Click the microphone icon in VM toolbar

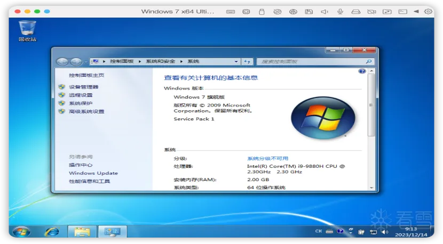pos(340,12)
